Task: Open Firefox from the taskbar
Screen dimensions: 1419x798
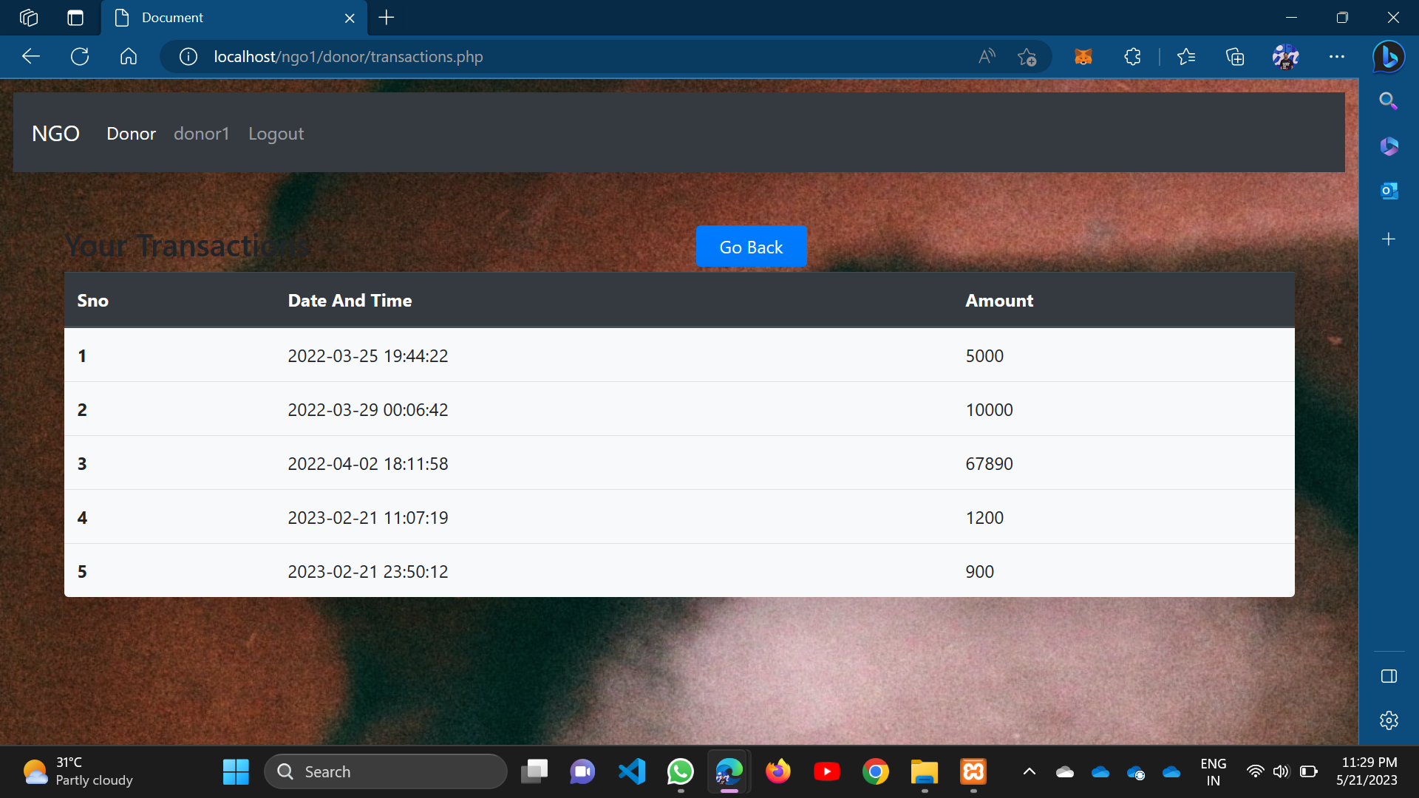Action: pos(778,771)
